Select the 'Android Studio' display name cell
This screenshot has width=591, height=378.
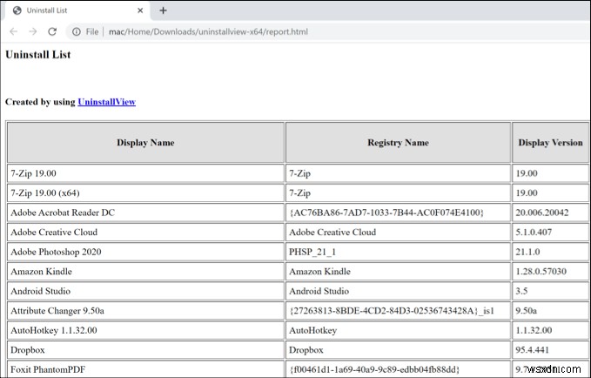coord(145,291)
